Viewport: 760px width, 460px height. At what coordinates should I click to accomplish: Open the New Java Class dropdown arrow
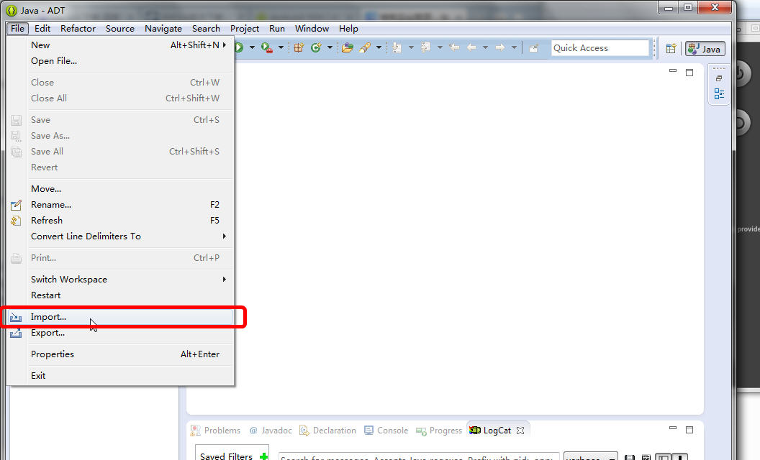pyautogui.click(x=330, y=47)
